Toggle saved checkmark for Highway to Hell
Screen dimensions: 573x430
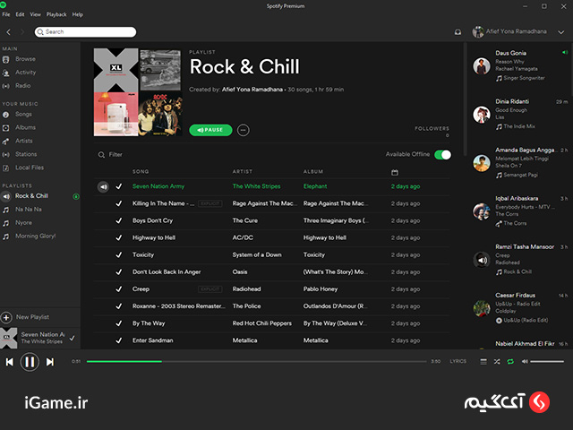click(119, 238)
